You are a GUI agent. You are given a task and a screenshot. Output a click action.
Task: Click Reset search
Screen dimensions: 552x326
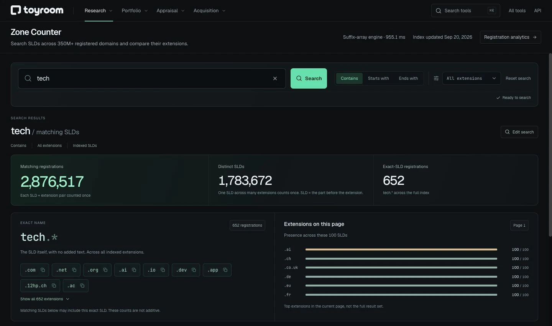[518, 78]
